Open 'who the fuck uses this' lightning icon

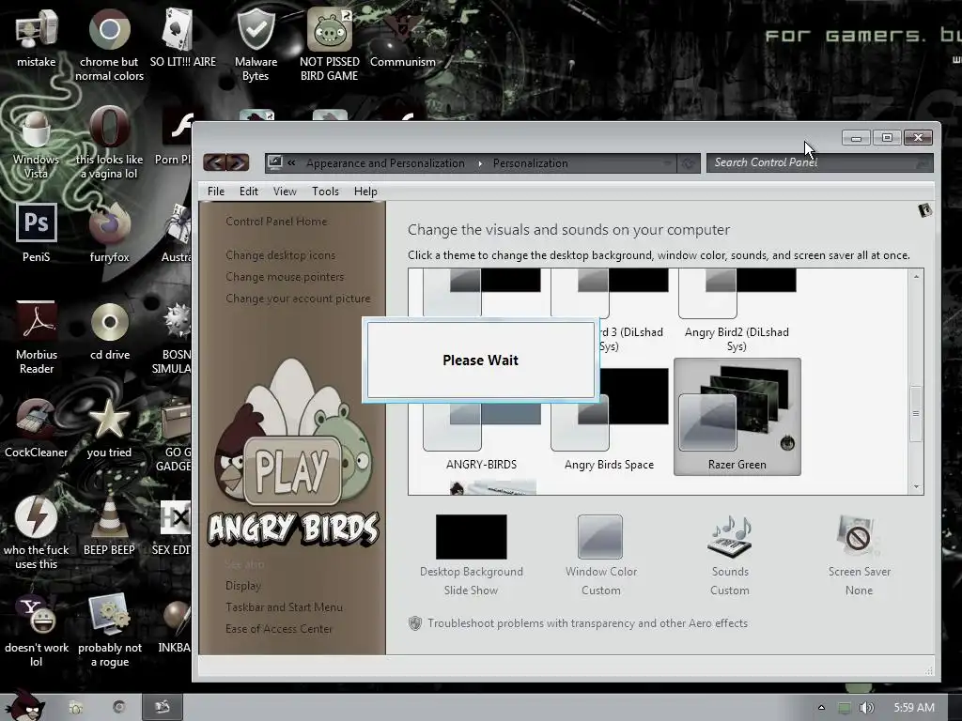[37, 517]
